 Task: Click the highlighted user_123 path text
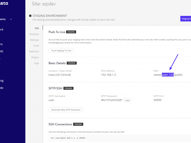pos(167,75)
